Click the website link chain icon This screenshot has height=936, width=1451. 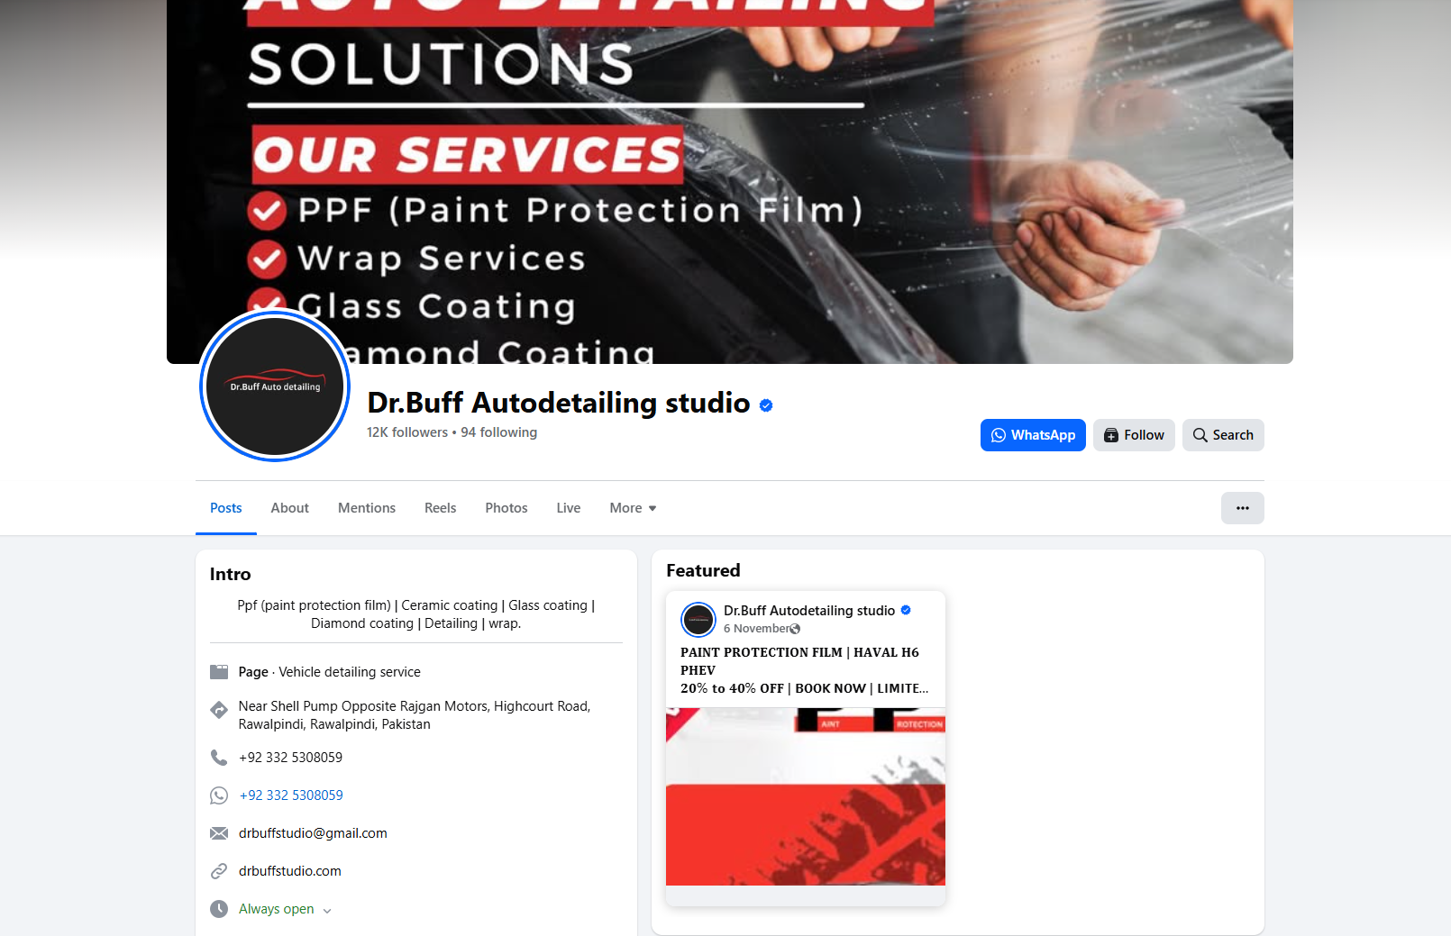(219, 871)
